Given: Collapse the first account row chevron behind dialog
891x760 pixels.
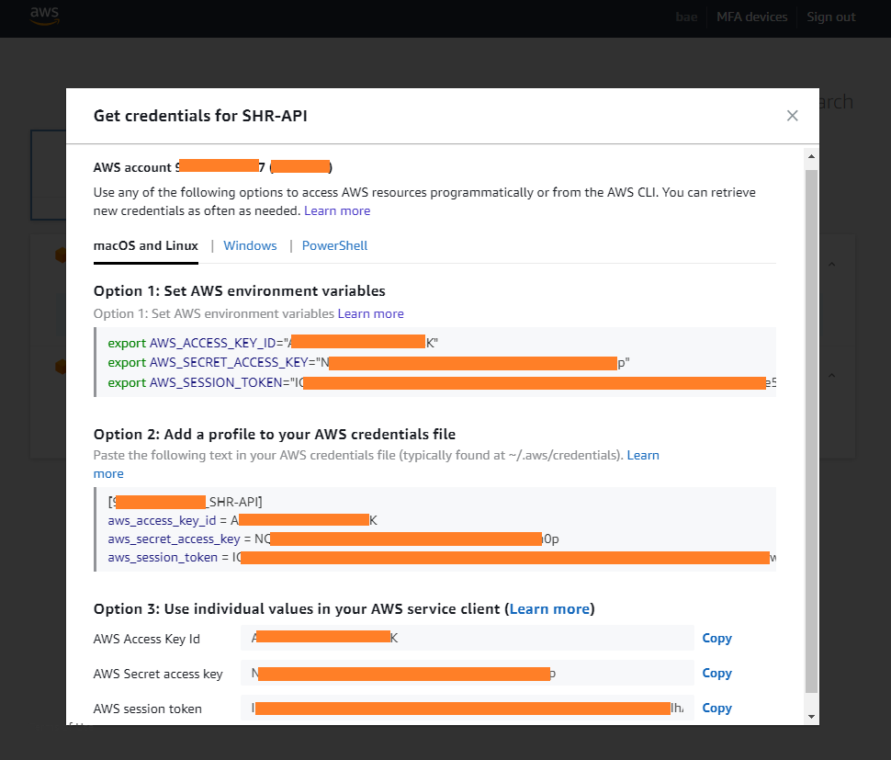Looking at the screenshot, I should click(x=831, y=265).
